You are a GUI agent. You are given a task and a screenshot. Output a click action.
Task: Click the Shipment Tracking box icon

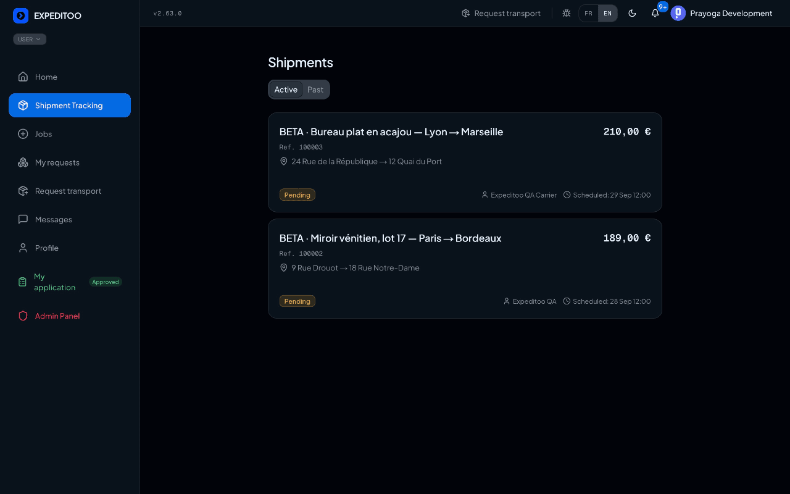coord(23,106)
